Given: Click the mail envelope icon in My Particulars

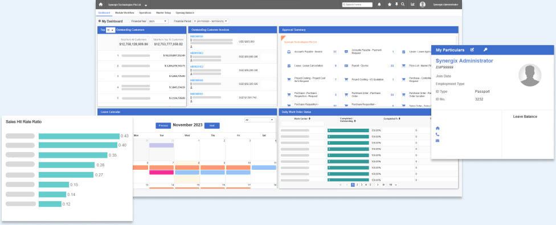Looking at the screenshot, I should click(438, 141).
